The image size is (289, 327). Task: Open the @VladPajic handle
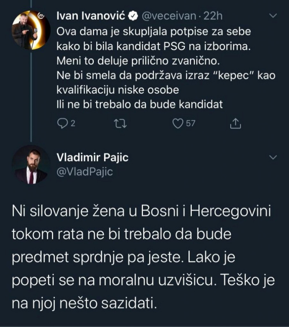(x=84, y=172)
